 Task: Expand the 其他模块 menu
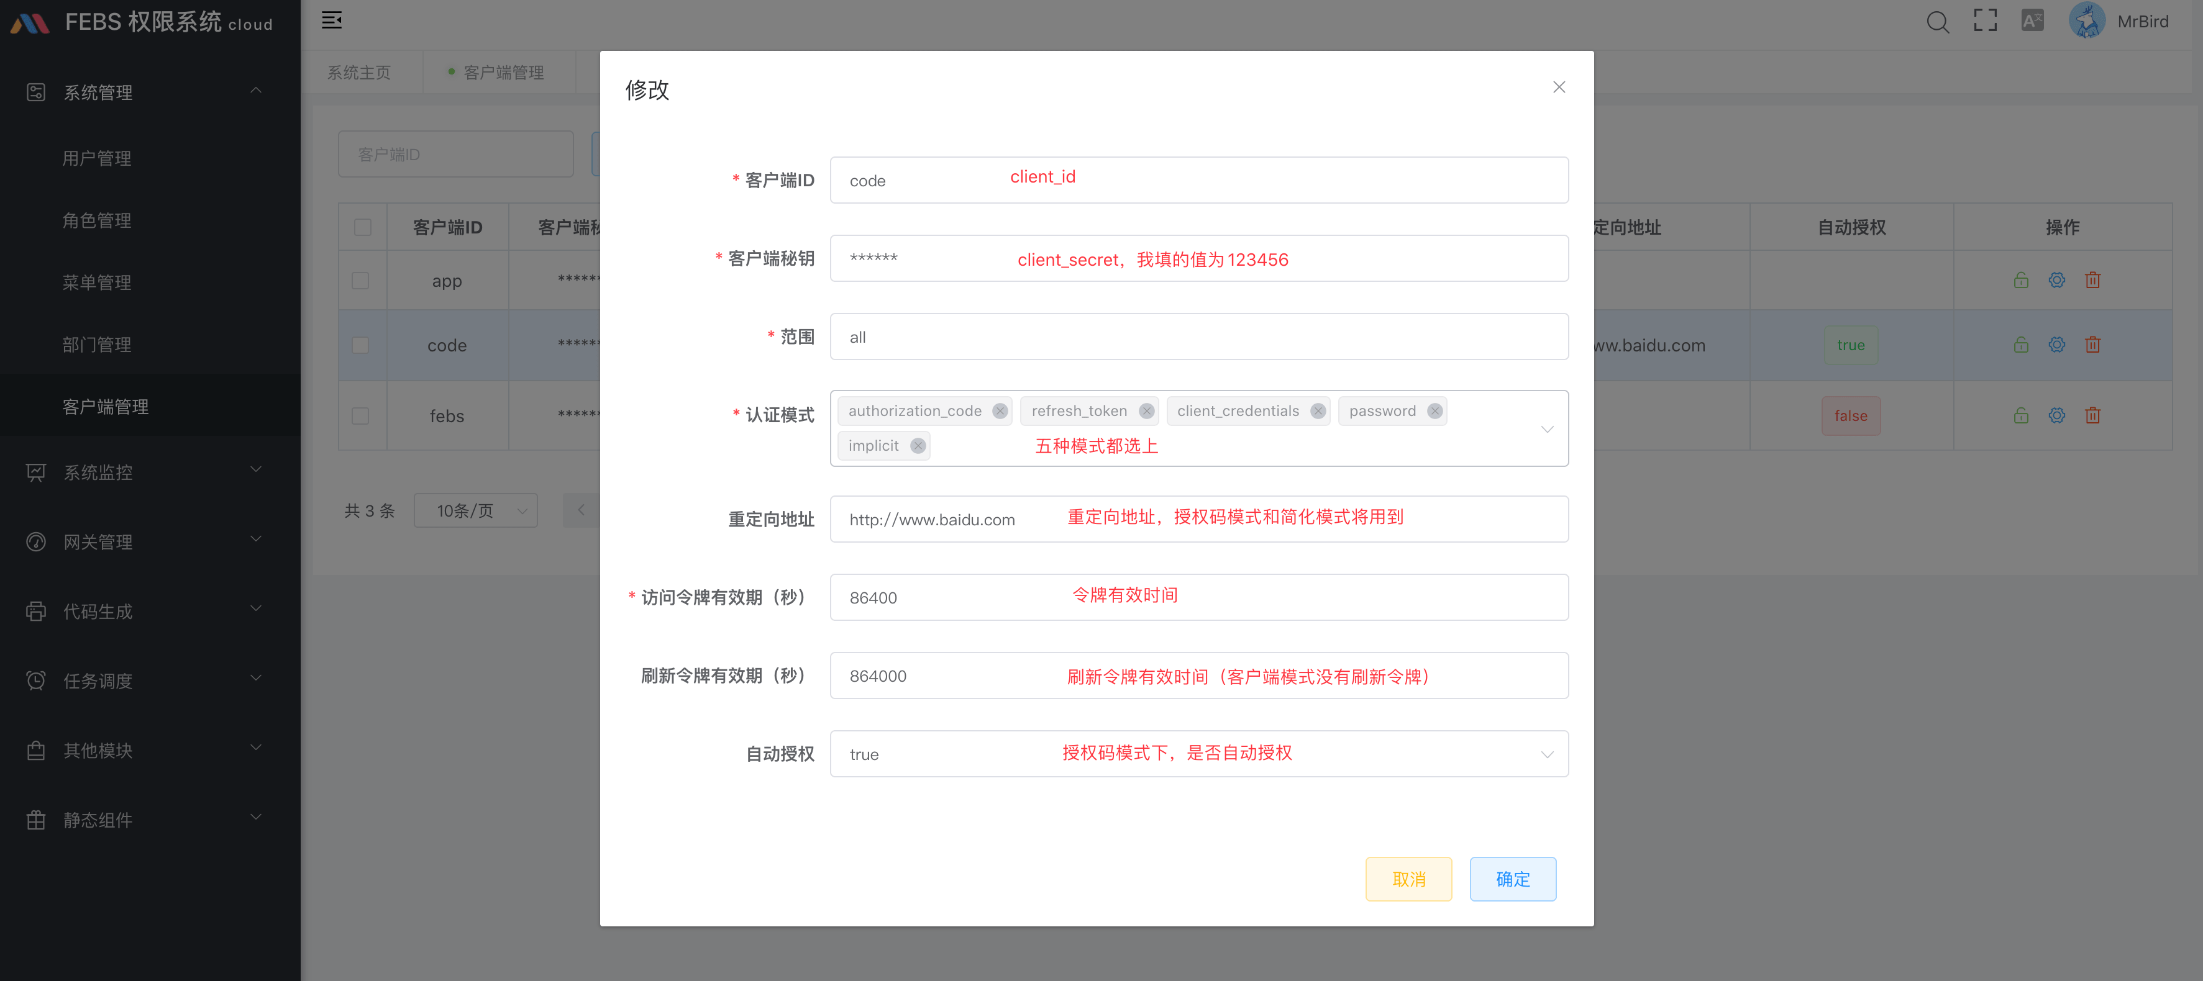click(255, 748)
